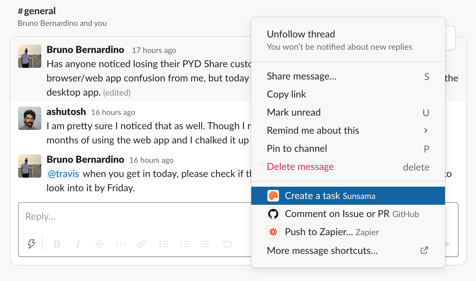Insert a link using the link icon

pos(142,244)
